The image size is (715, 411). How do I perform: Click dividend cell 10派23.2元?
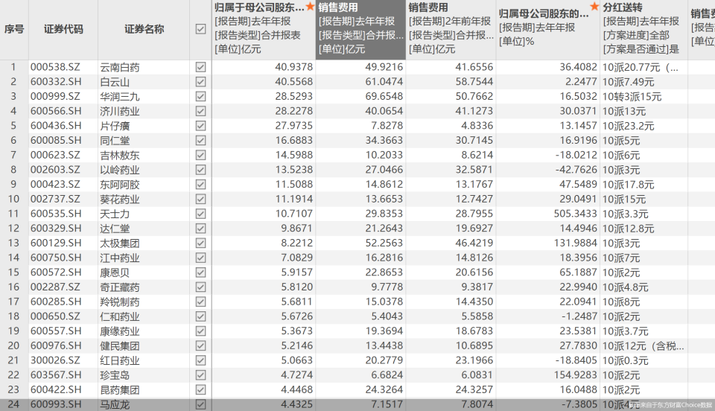(629, 126)
